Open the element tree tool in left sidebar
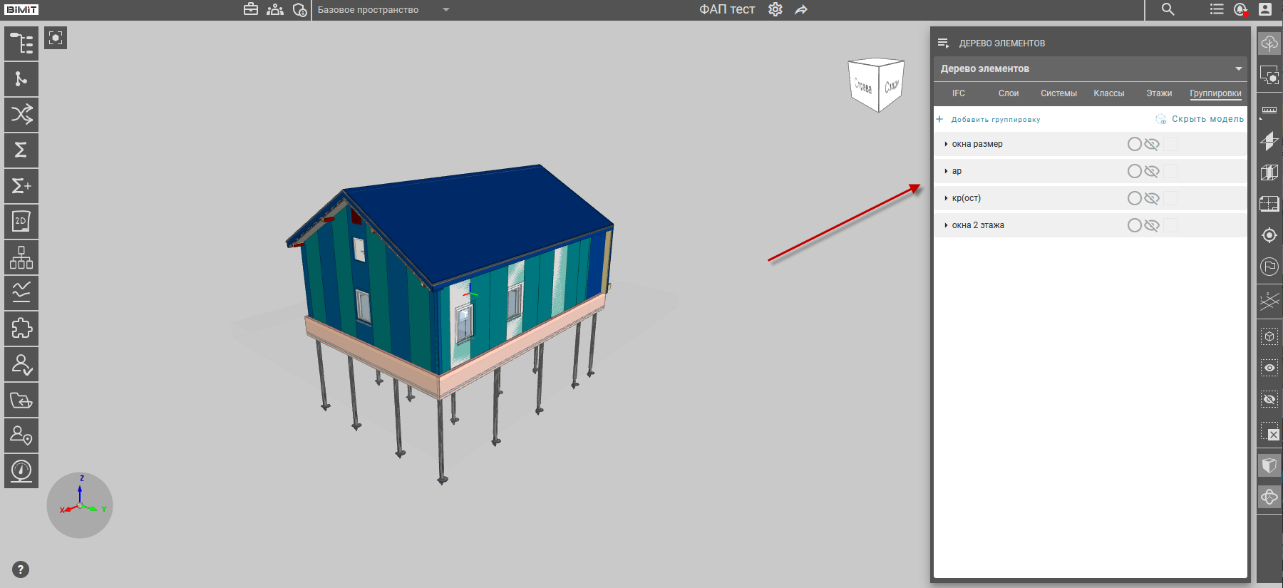 click(x=21, y=43)
